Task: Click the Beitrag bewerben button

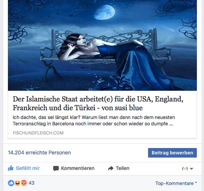Action: (x=172, y=153)
